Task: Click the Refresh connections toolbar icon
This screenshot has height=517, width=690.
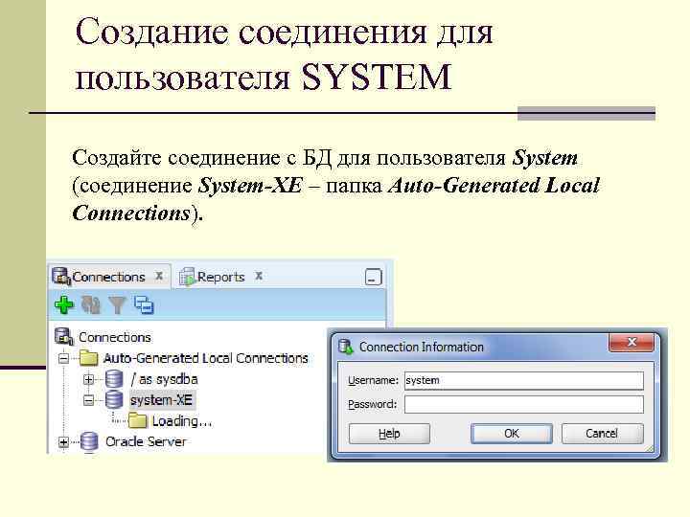Action: (91, 304)
